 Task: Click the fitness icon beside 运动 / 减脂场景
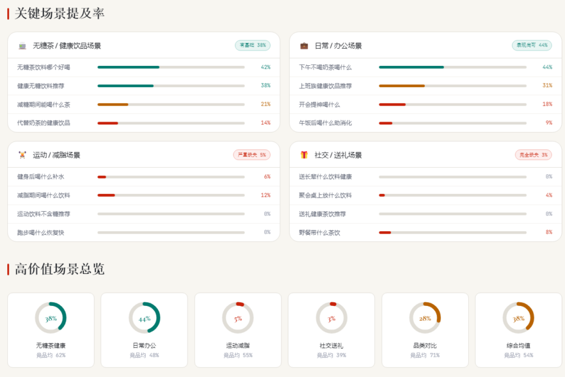[22, 155]
